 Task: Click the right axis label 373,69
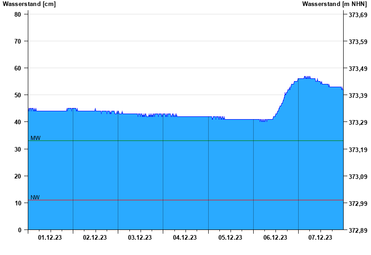(x=358, y=15)
